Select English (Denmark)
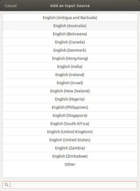The height and width of the screenshot is (191, 140). click(70, 50)
